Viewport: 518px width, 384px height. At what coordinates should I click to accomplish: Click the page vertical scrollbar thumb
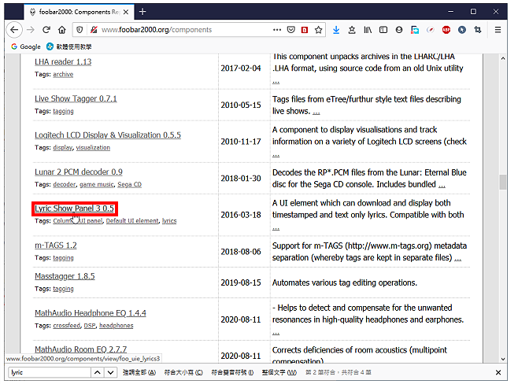tap(502, 183)
